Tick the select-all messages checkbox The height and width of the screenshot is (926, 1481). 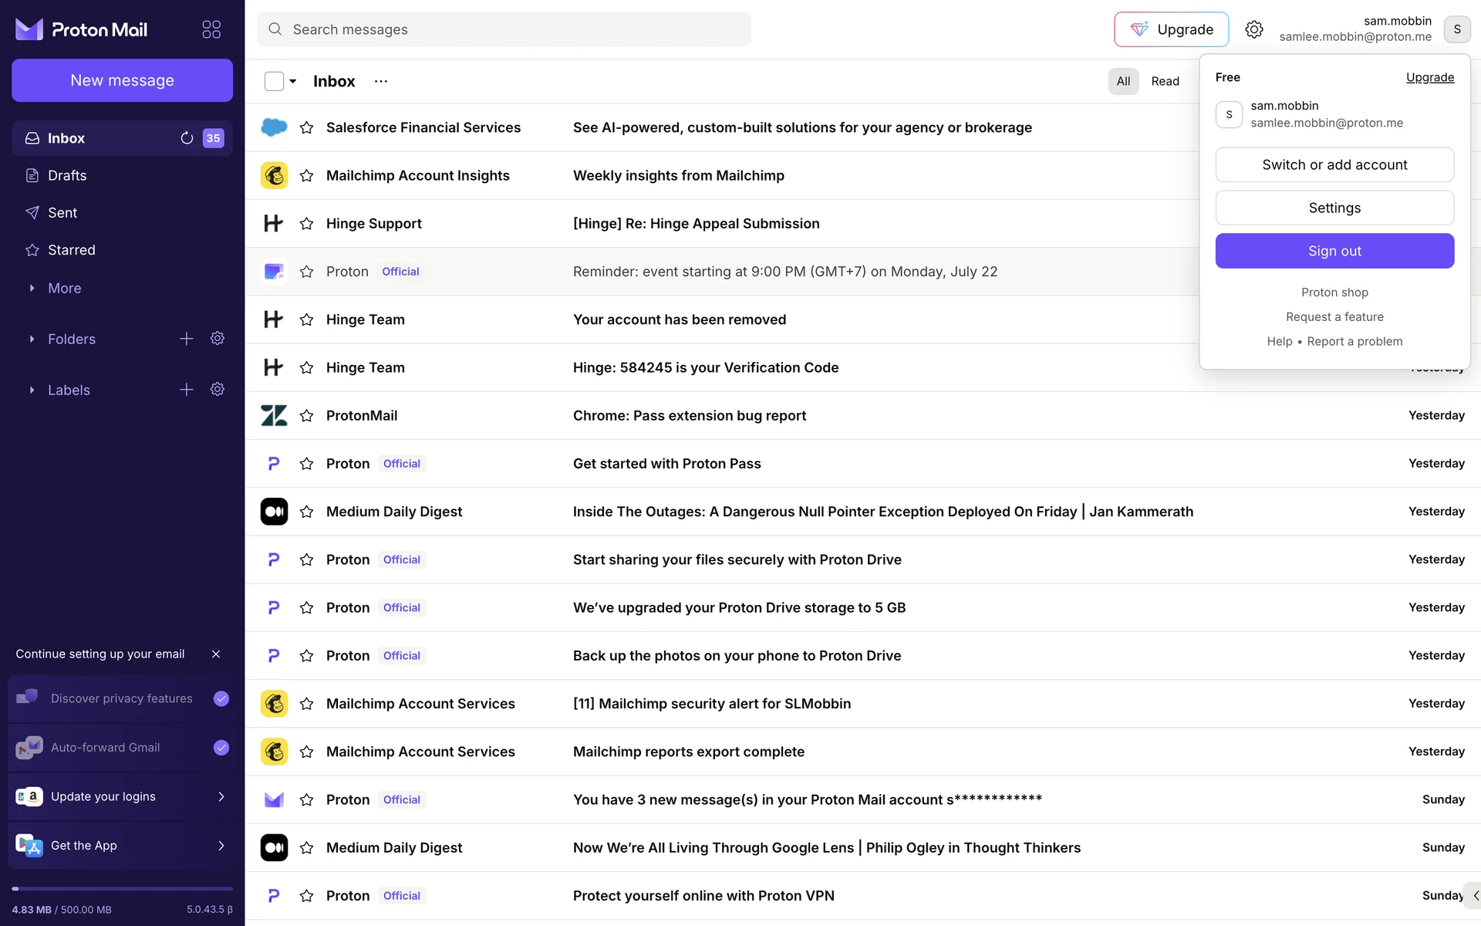click(x=274, y=81)
